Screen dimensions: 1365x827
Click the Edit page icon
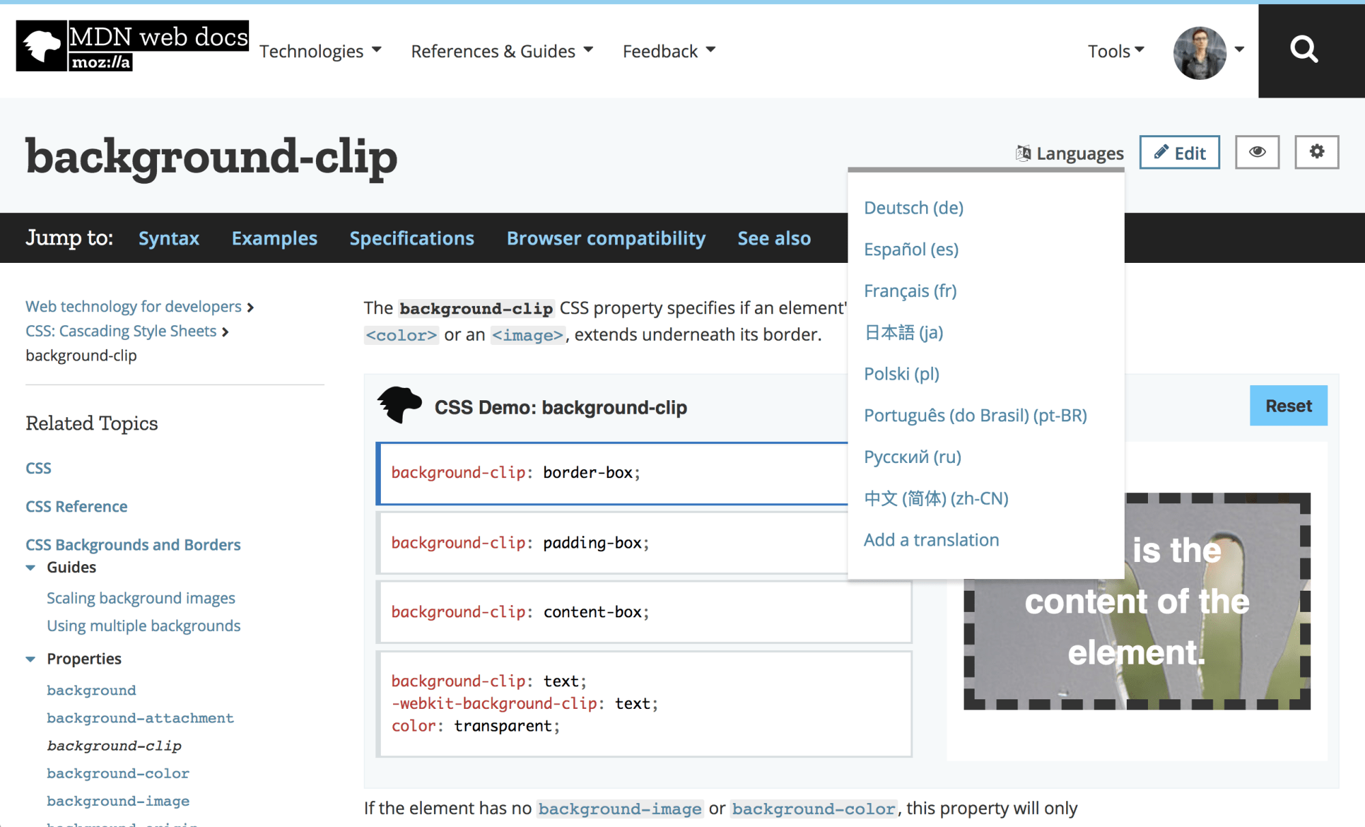pyautogui.click(x=1179, y=152)
